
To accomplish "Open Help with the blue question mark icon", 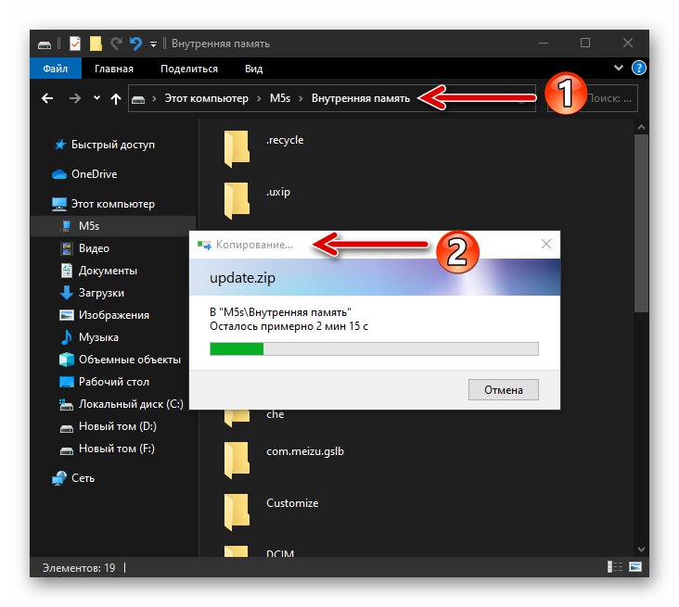I will pos(639,68).
